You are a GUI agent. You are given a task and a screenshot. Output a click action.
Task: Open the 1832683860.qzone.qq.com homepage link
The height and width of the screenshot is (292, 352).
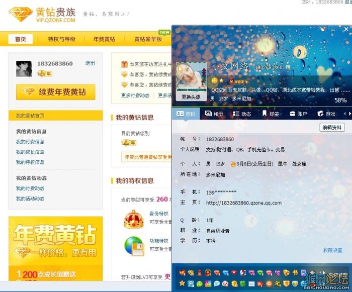244,203
